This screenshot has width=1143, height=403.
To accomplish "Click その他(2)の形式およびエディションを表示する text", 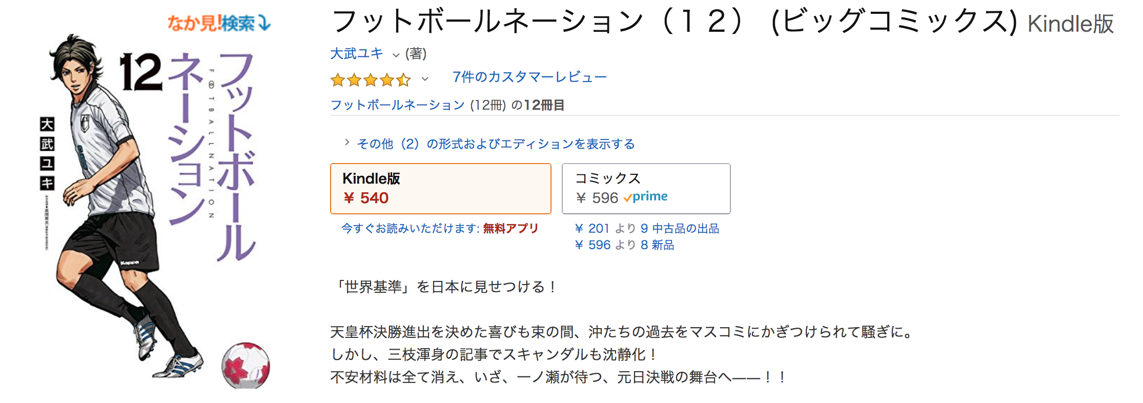I will tap(496, 144).
